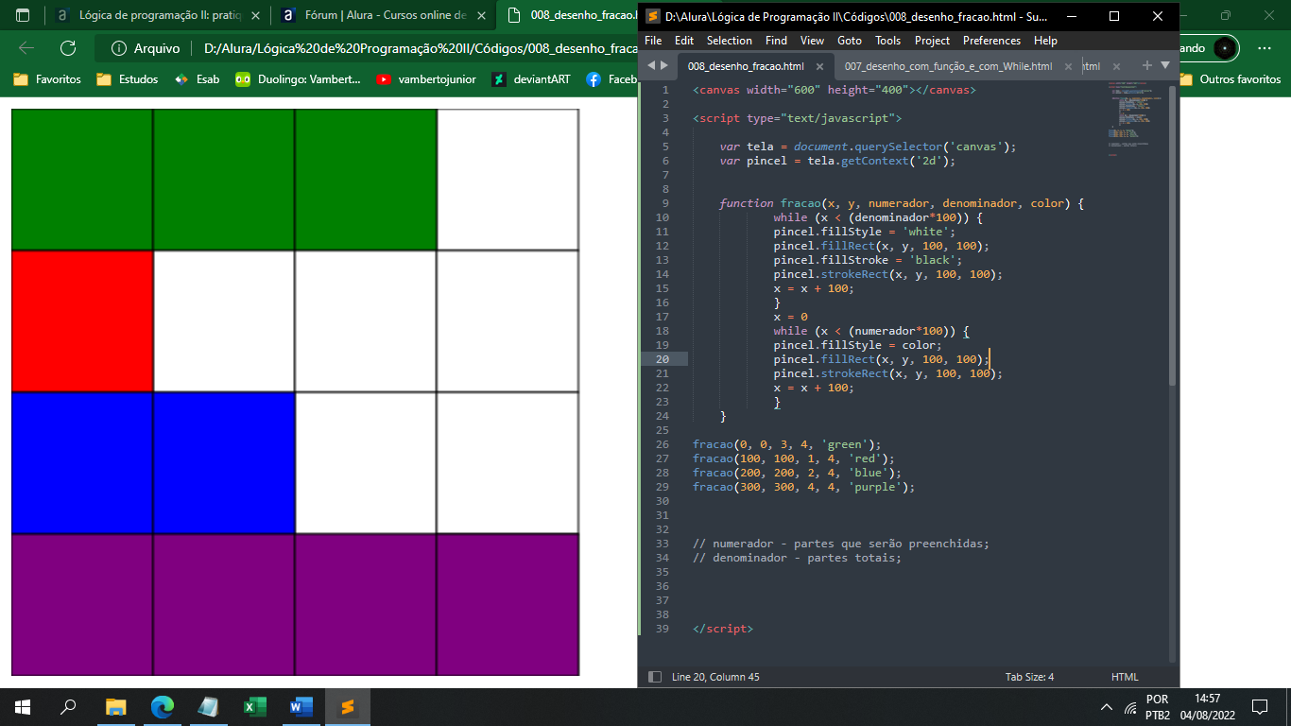
Task: Open the View menu
Action: point(812,41)
